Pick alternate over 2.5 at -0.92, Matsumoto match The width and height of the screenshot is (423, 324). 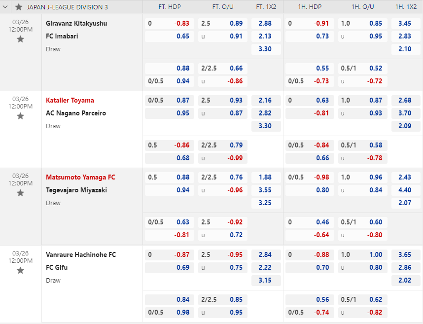222,222
